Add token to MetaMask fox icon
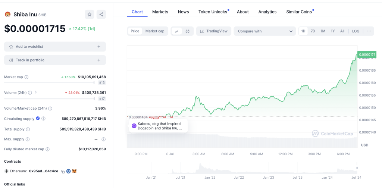Viewport: 382px width, 188px height. 74,171
